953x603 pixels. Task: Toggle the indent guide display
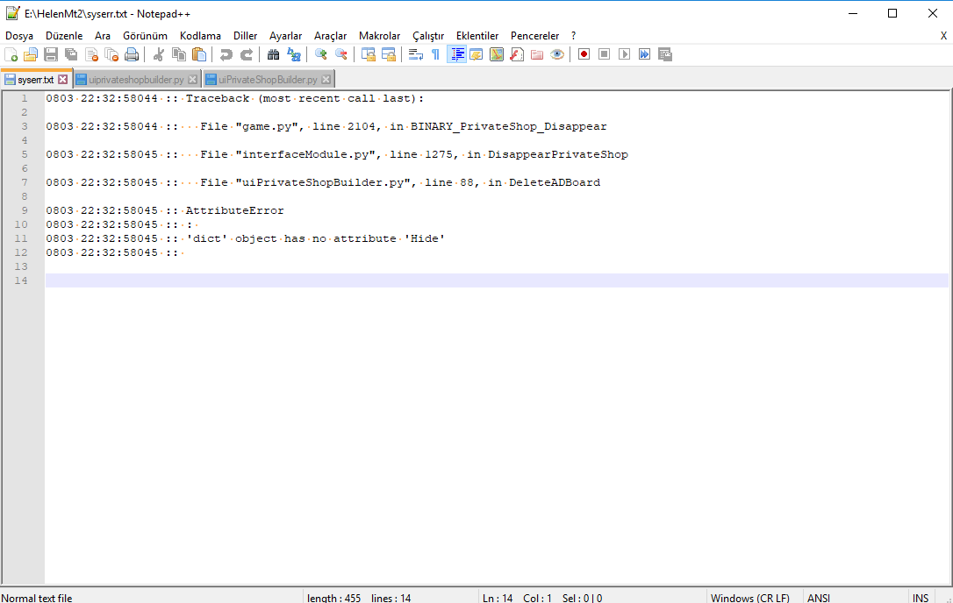pyautogui.click(x=456, y=54)
